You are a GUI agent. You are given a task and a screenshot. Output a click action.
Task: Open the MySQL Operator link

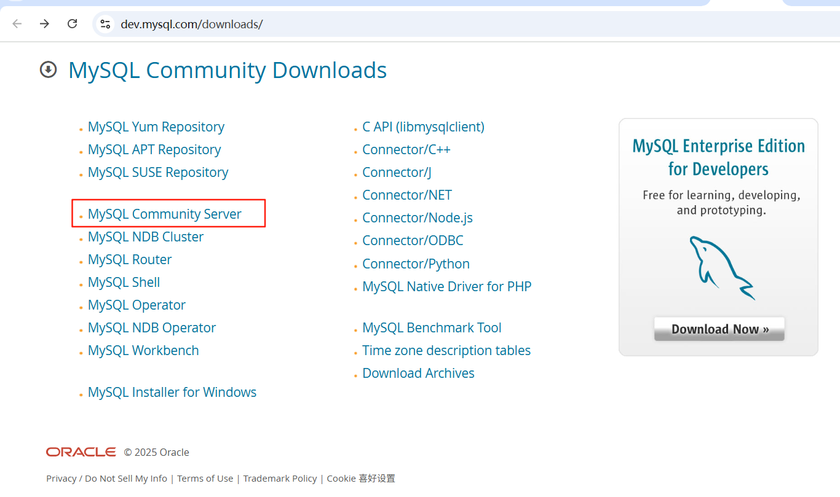pyautogui.click(x=137, y=305)
